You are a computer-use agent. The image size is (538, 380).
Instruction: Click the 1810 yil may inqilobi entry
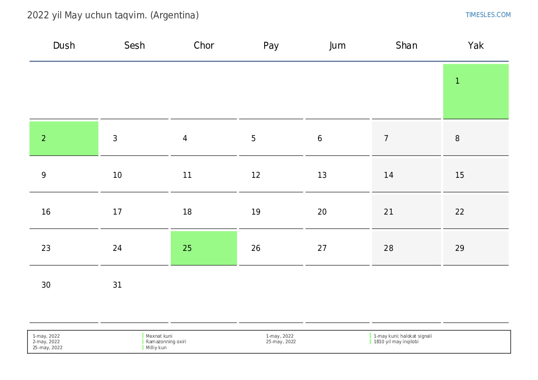(x=396, y=341)
